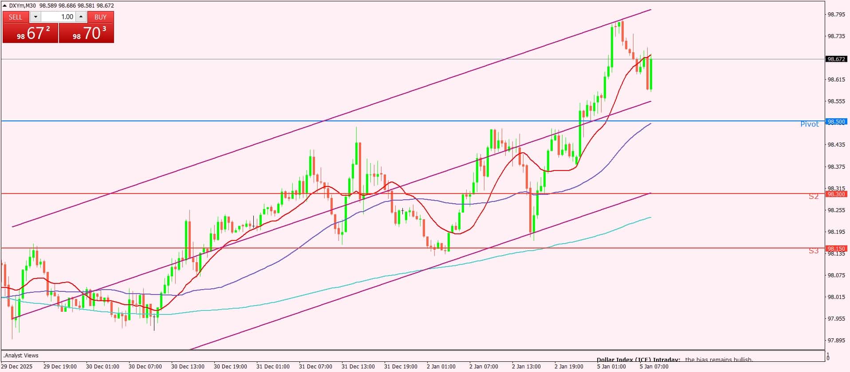The width and height of the screenshot is (850, 372).
Task: Click the 30 Dec 01:00 time label
Action: tap(102, 367)
